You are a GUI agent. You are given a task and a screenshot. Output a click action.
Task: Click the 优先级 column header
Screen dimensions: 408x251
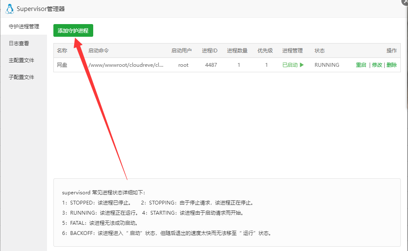(x=265, y=51)
